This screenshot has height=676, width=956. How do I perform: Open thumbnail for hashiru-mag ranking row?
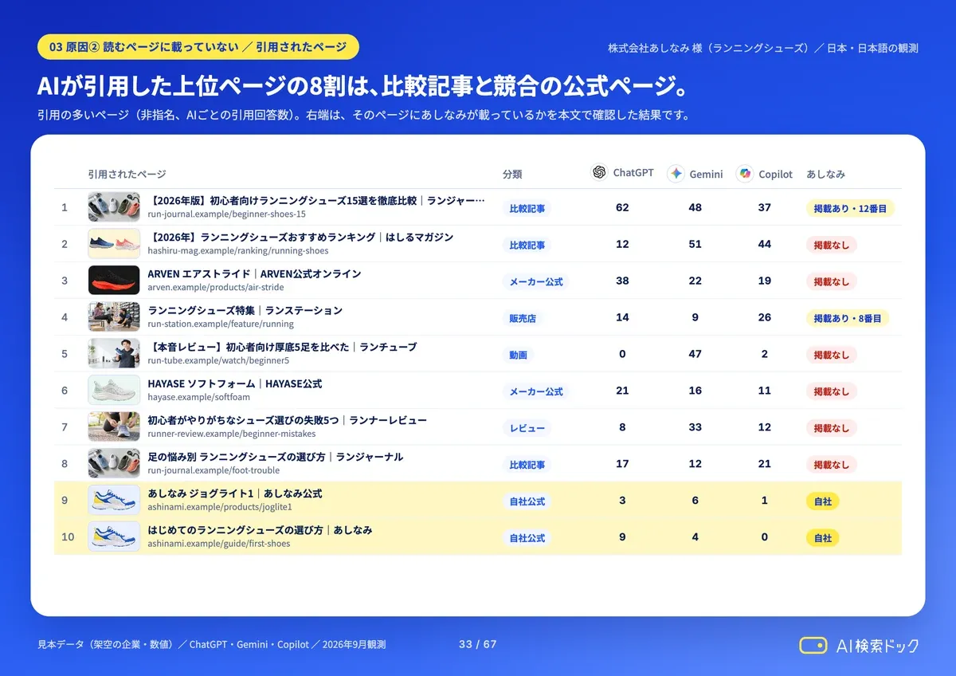[114, 244]
